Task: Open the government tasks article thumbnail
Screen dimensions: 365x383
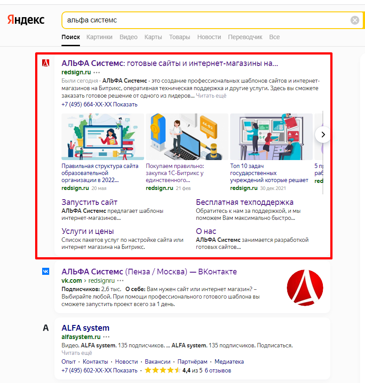Action: 271,137
